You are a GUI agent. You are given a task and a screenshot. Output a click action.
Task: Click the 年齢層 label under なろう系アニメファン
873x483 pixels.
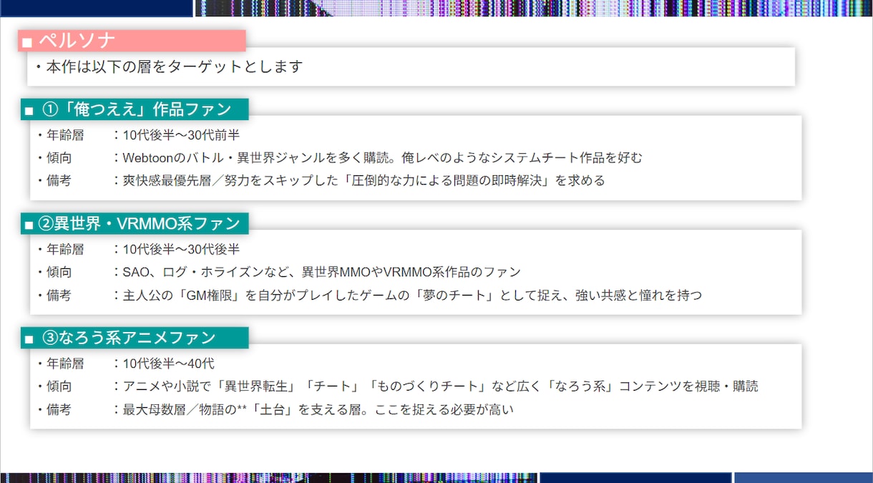coord(65,364)
